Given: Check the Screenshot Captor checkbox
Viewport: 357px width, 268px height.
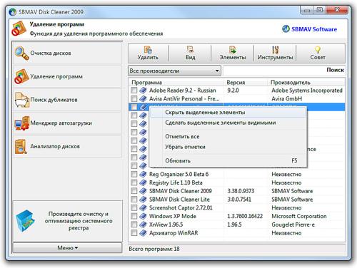Looking at the screenshot, I should point(134,207).
